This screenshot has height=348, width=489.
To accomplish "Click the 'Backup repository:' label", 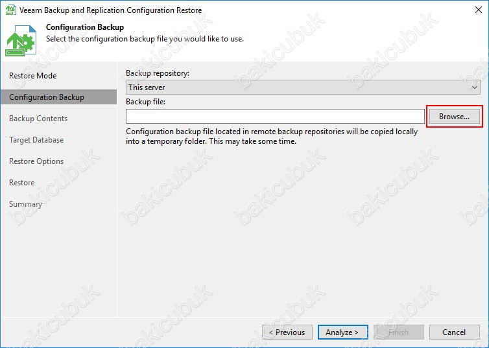I will (x=158, y=73).
